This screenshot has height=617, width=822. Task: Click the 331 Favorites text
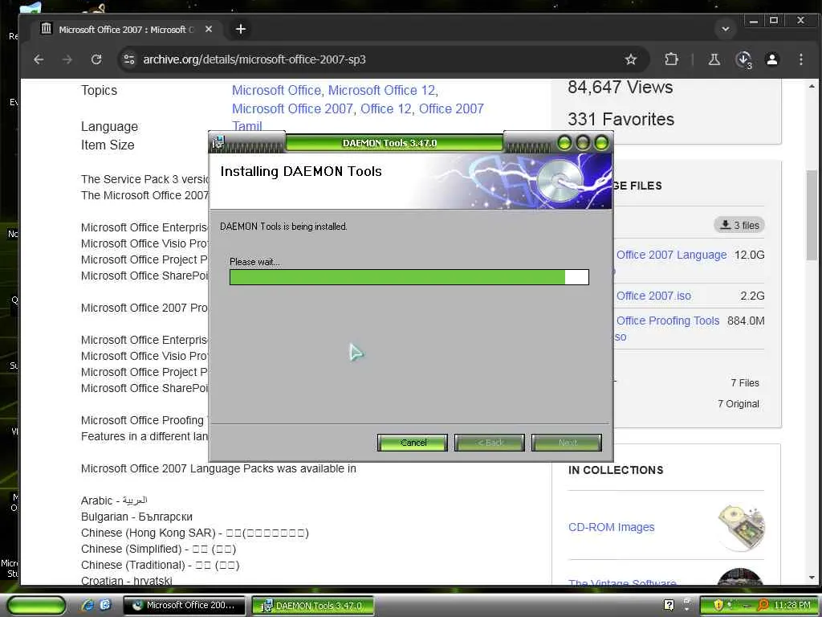click(x=621, y=119)
